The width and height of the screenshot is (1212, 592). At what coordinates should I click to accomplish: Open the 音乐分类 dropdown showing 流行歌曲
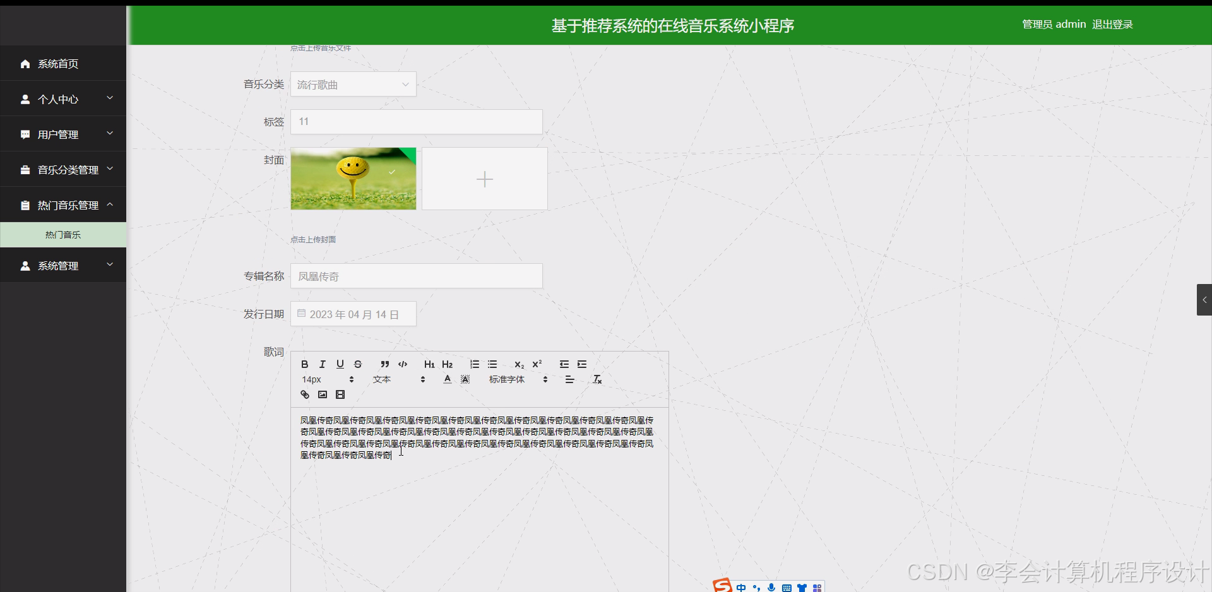click(x=353, y=84)
